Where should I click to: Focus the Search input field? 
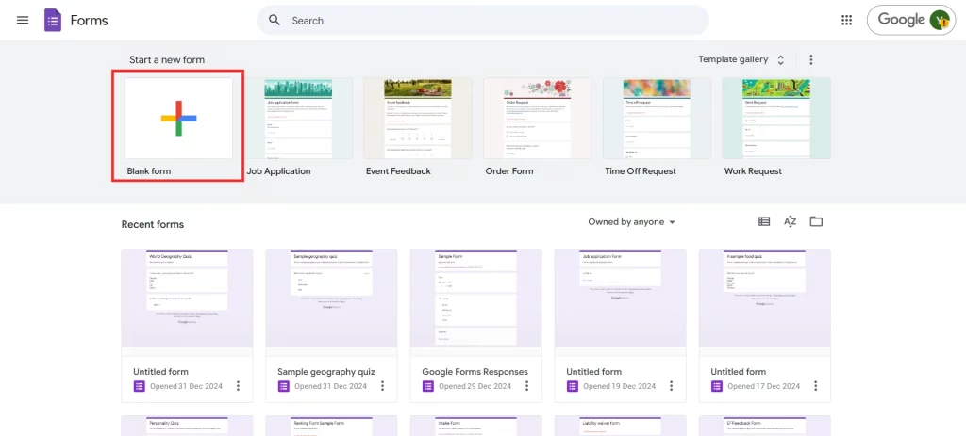(x=482, y=21)
